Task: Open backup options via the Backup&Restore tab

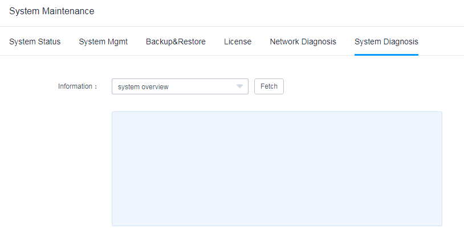Action: pyautogui.click(x=176, y=41)
